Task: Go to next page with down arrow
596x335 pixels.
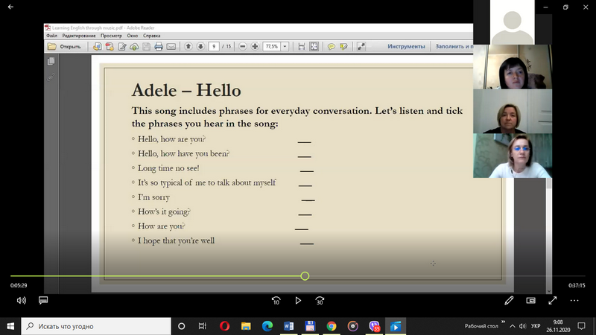Action: tap(200, 46)
